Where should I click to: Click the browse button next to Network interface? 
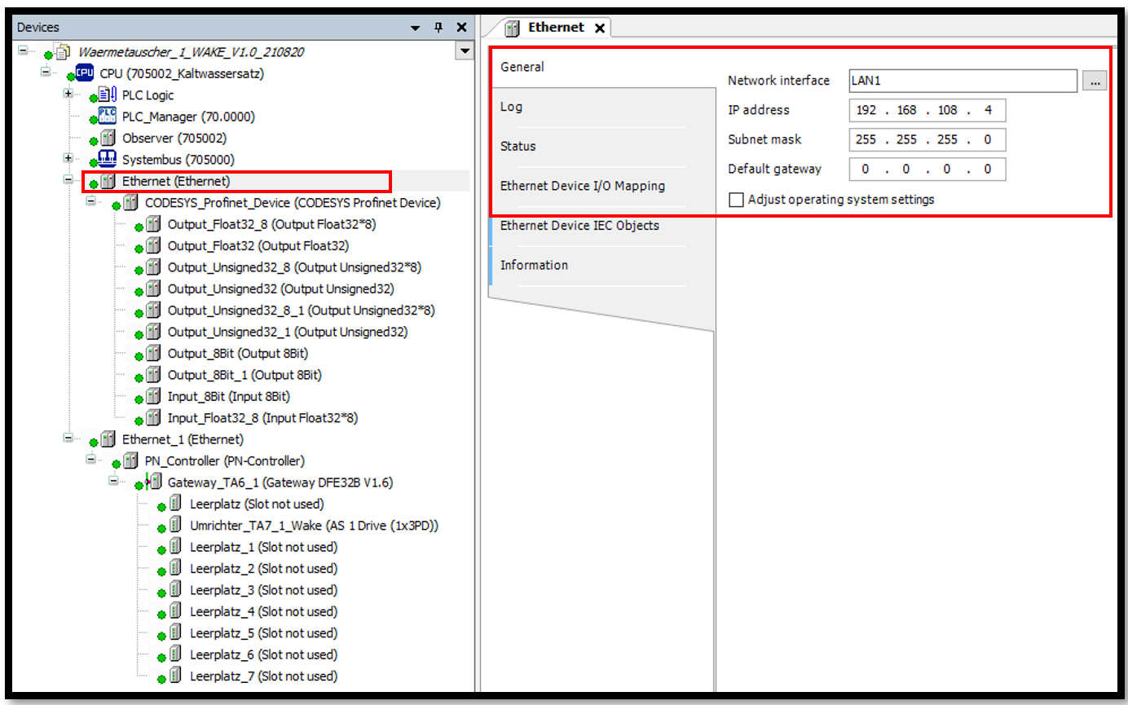(1095, 81)
